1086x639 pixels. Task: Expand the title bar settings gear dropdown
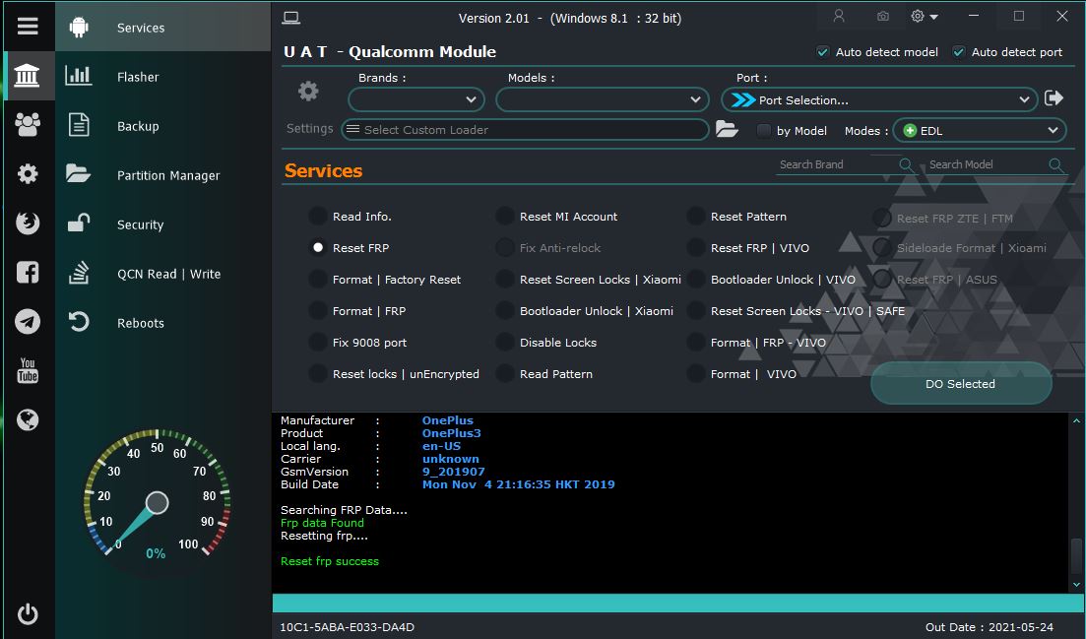[925, 16]
